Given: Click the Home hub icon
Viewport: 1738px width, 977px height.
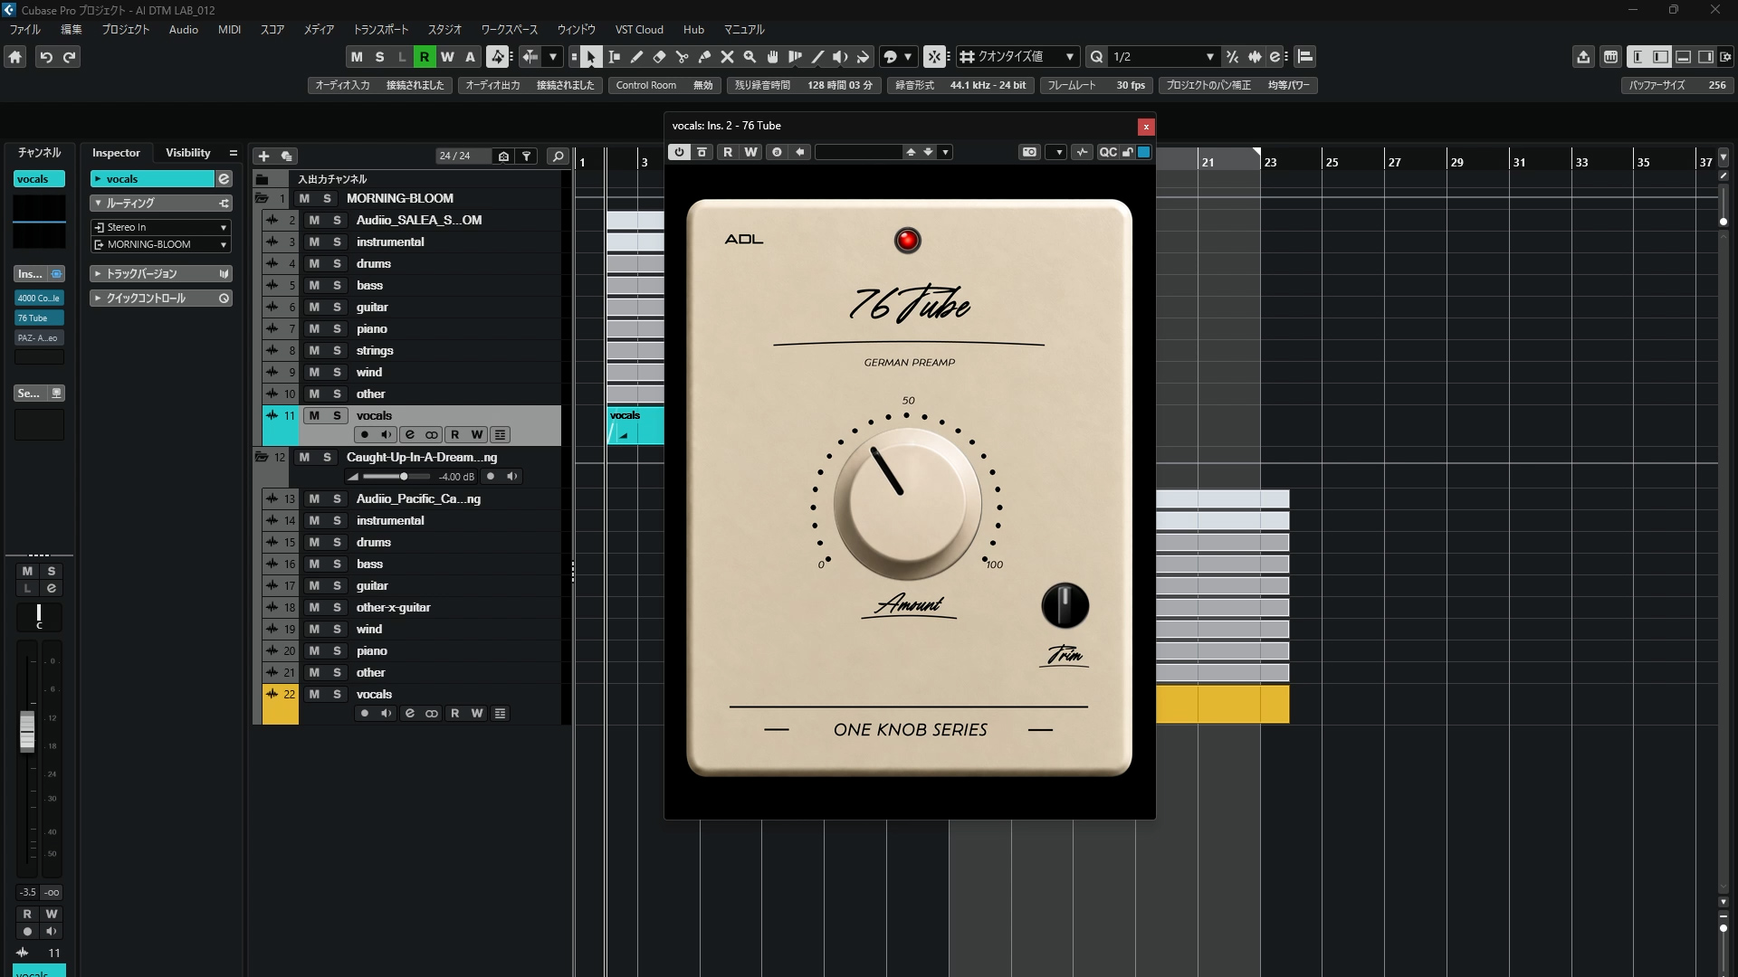Looking at the screenshot, I should coord(15,57).
